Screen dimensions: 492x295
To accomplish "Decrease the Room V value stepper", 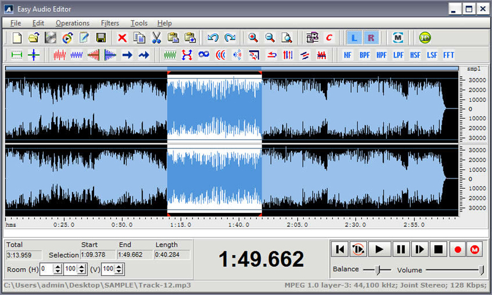I will 119,272.
